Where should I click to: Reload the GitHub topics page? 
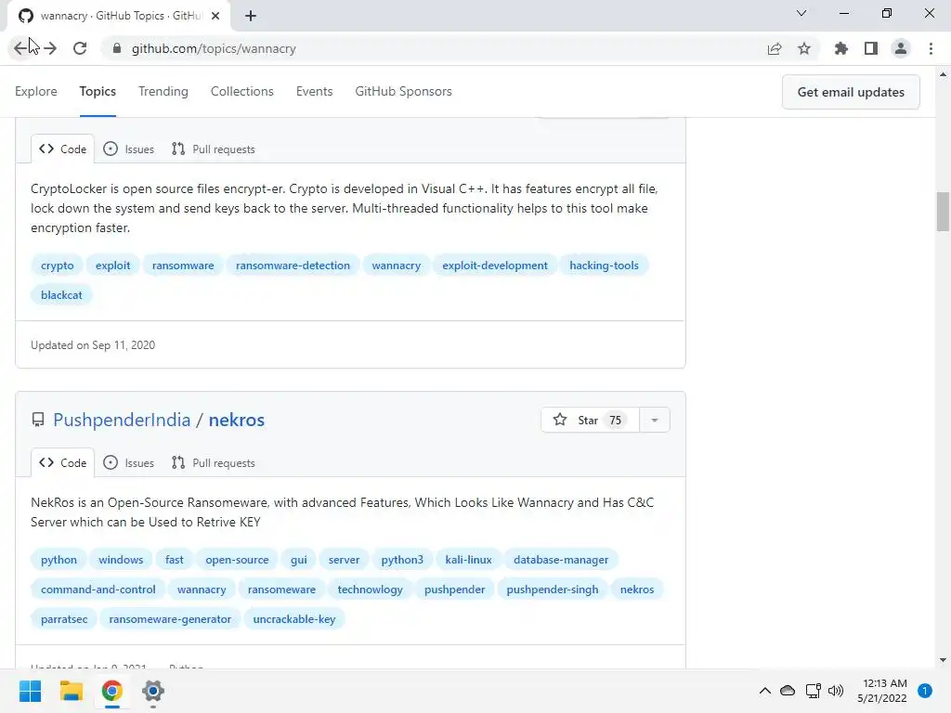(80, 48)
